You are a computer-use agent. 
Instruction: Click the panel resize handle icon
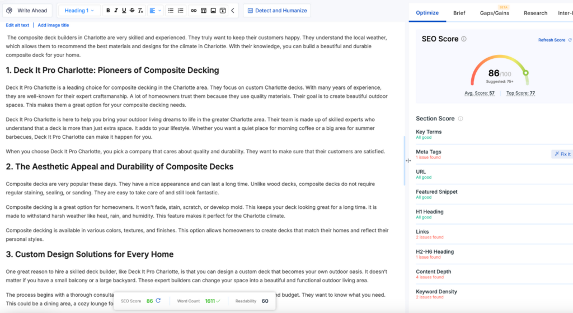[408, 161]
